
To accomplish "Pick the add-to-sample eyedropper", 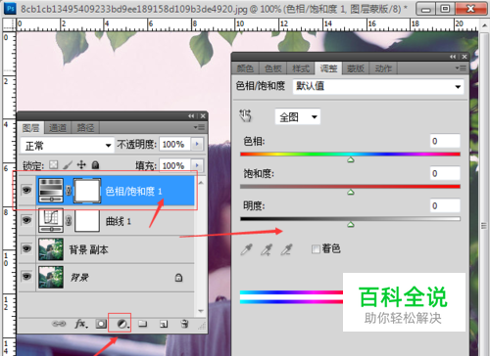I will pos(267,249).
